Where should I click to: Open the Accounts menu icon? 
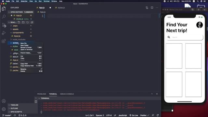pyautogui.click(x=4, y=101)
